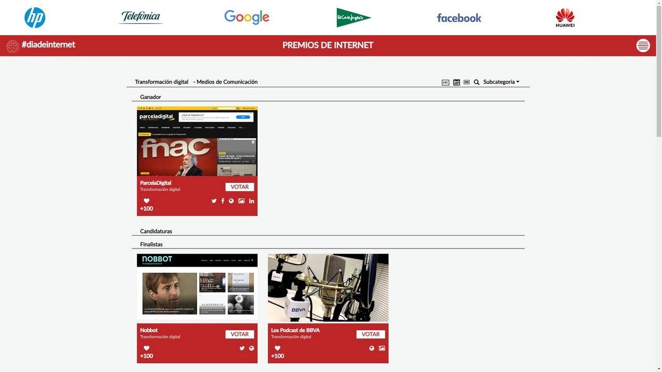Open the hamburger menu in red header
The image size is (662, 372).
click(643, 45)
